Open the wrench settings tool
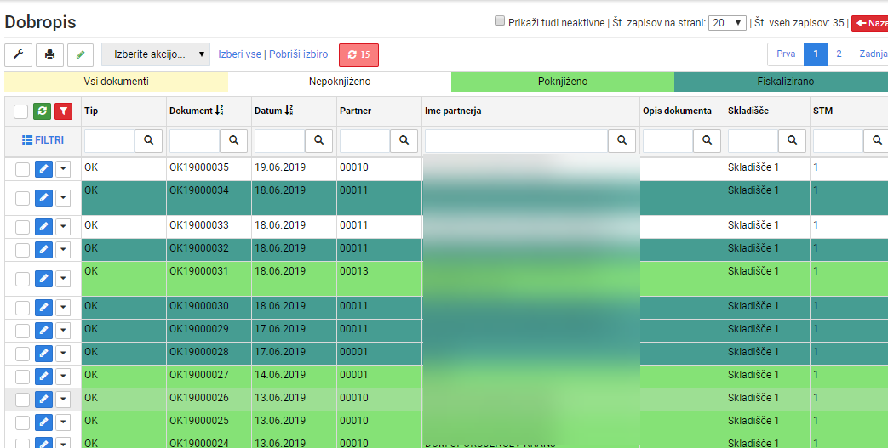Screen dimensions: 888x448 (x=18, y=55)
